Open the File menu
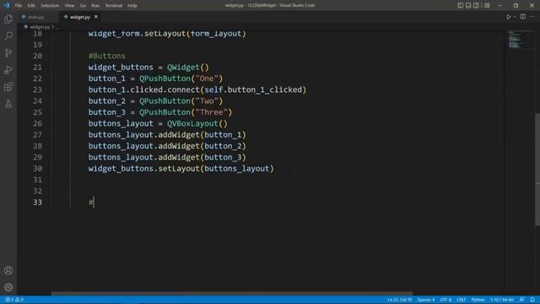Image resolution: width=540 pixels, height=304 pixels. (x=19, y=6)
